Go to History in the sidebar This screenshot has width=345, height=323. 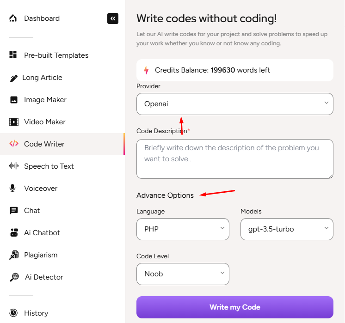[x=36, y=313]
